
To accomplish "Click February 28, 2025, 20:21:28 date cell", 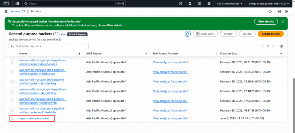I will (x=245, y=62).
